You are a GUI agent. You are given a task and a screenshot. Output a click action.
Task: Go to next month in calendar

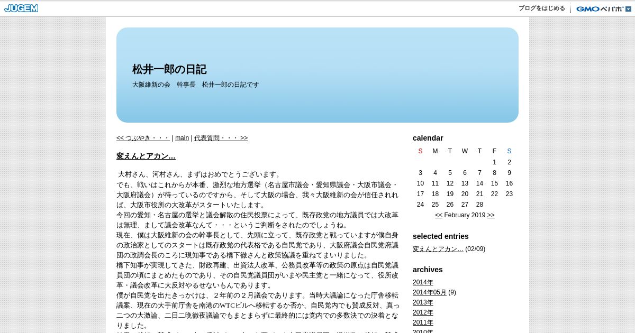point(491,215)
